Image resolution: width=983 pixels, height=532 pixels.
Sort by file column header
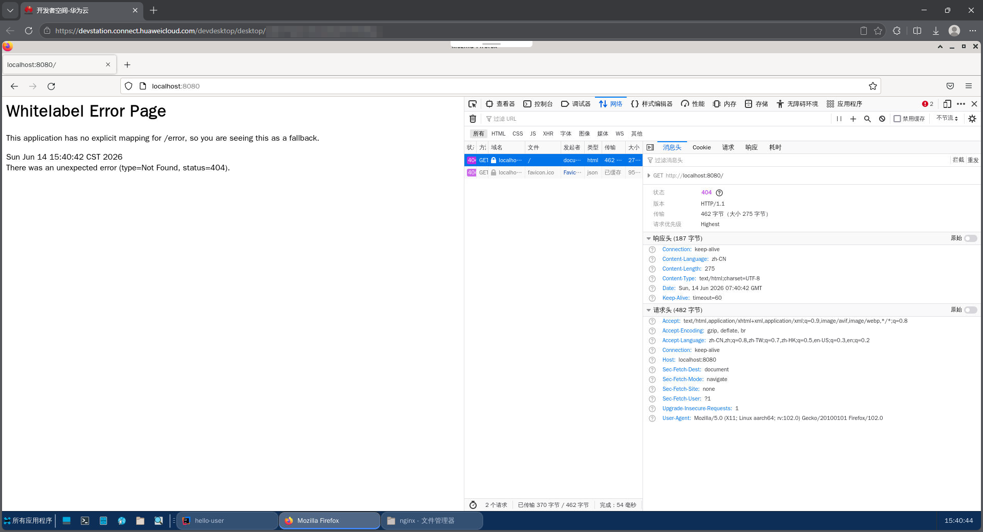(x=543, y=147)
